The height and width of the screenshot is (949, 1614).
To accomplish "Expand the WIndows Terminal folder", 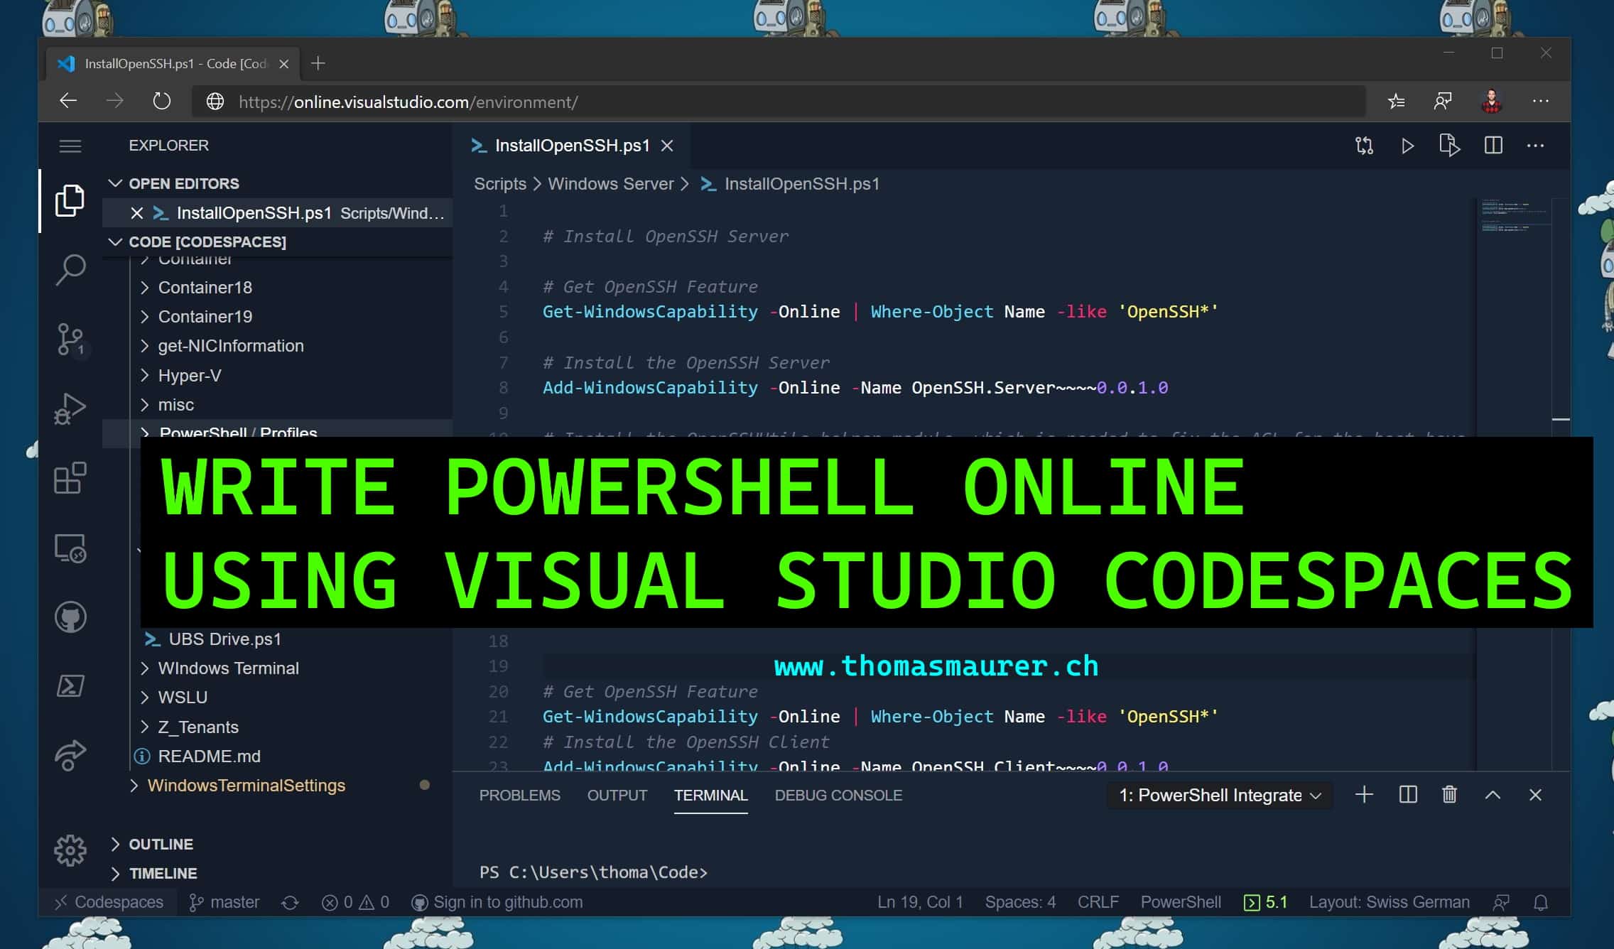I will (228, 668).
